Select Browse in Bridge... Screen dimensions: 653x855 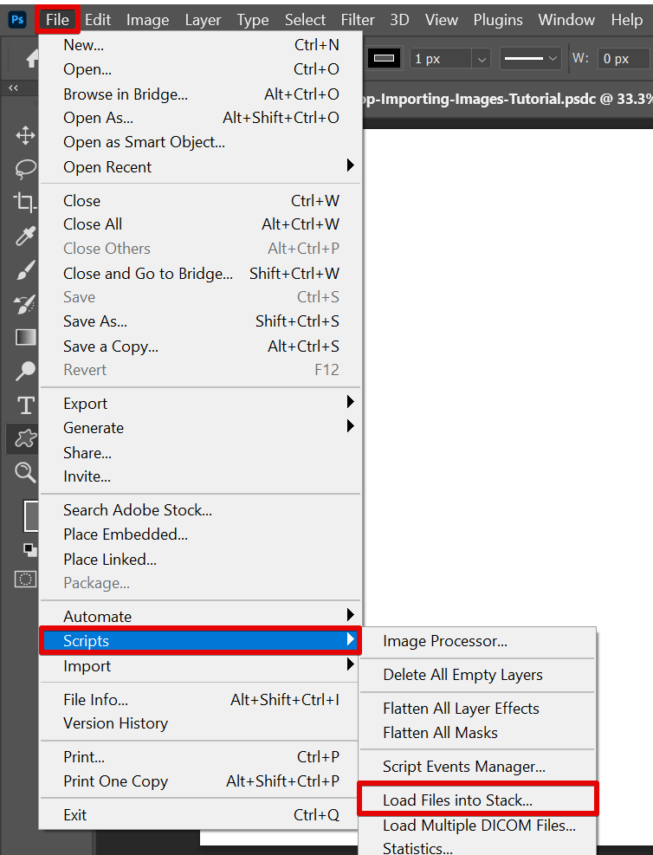(200, 94)
